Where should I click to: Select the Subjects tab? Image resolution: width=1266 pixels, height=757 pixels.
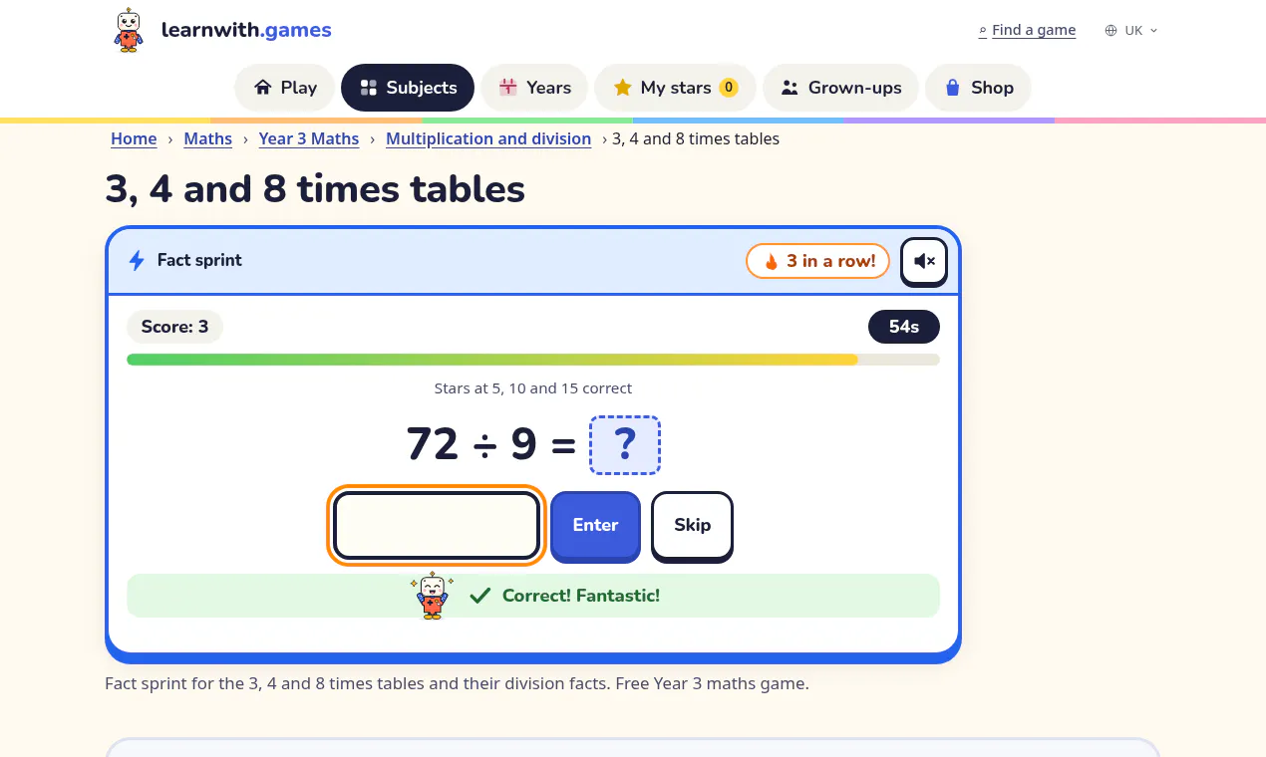[x=408, y=88]
